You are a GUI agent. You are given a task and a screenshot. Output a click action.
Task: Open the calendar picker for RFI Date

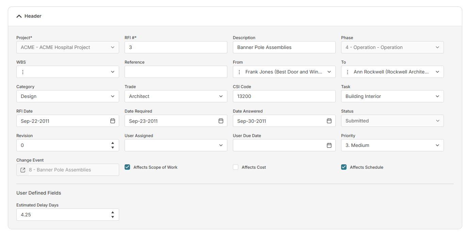click(x=113, y=121)
